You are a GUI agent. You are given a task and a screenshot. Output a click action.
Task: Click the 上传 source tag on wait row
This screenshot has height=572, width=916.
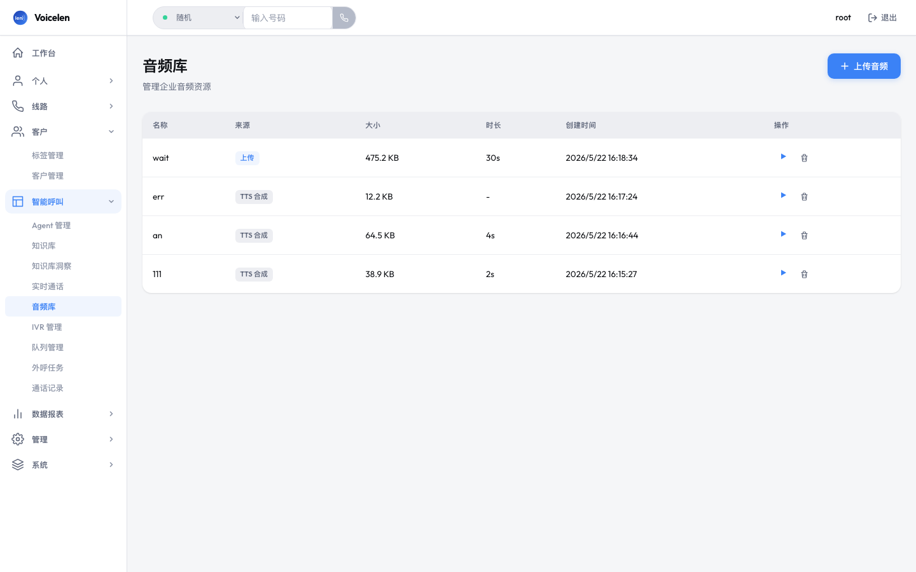(x=247, y=158)
